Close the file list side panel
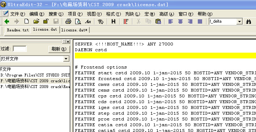This screenshot has width=256, height=132. pos(68,41)
